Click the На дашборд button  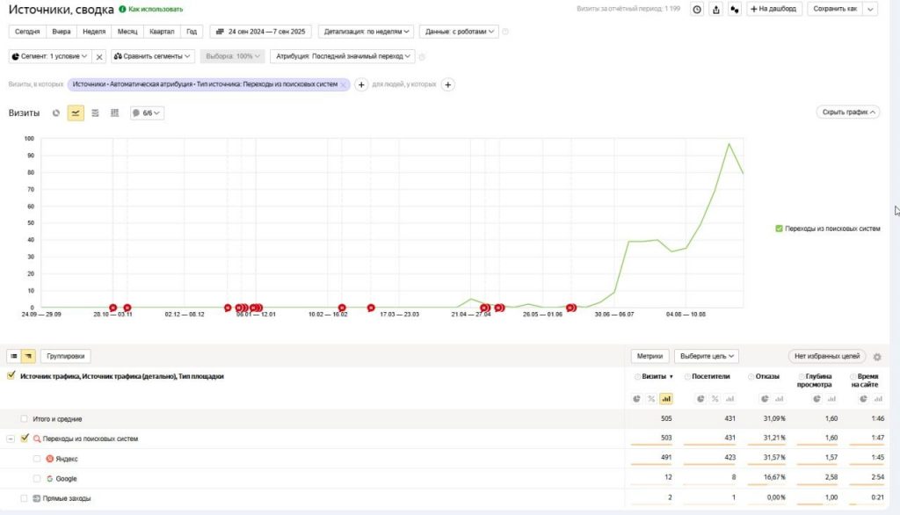tap(774, 9)
